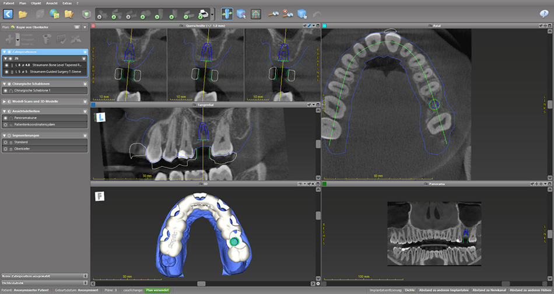Open the Ansicht menu

click(51, 3)
